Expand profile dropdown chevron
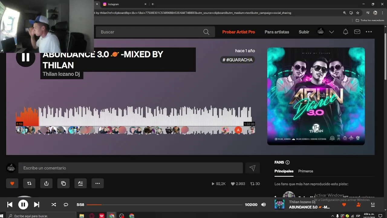The height and width of the screenshot is (218, 387). (332, 32)
